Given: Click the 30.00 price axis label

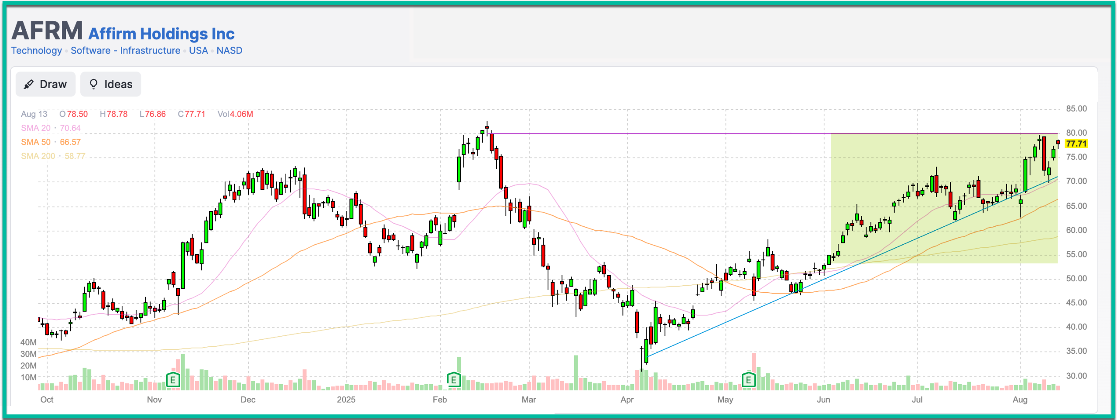Looking at the screenshot, I should 1076,376.
